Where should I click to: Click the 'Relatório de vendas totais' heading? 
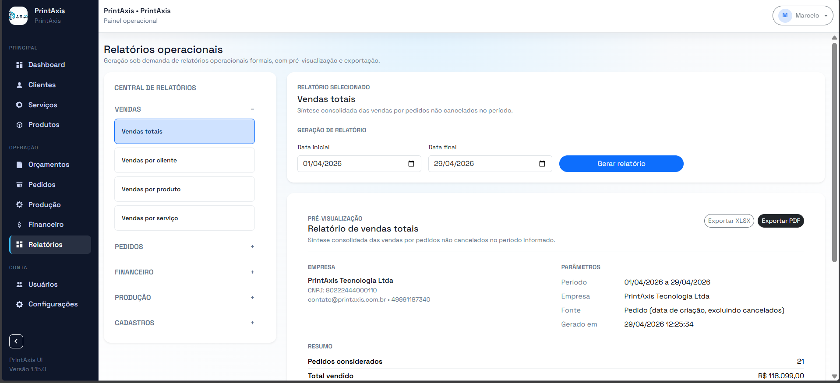tap(363, 229)
